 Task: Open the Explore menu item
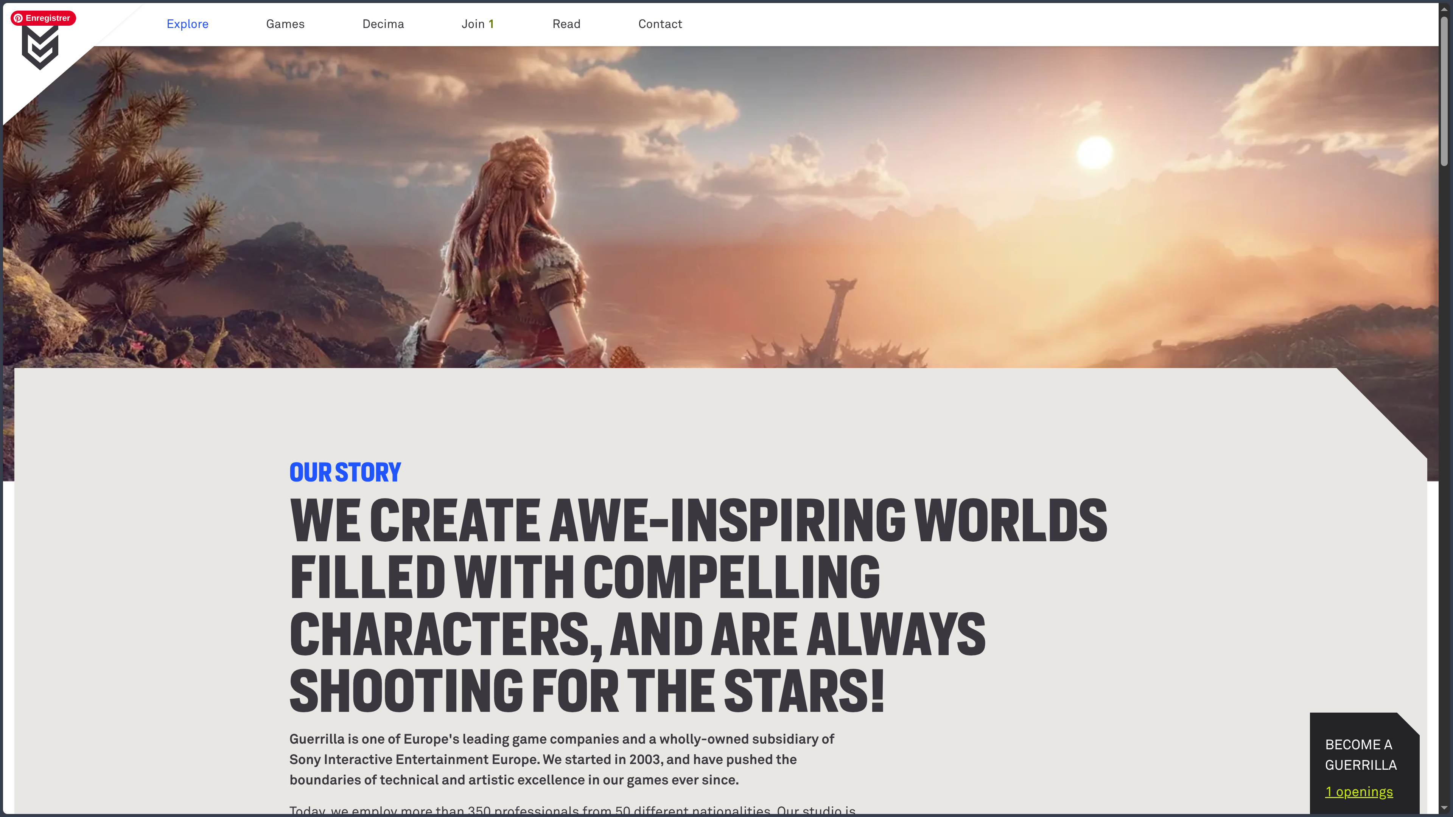(187, 24)
